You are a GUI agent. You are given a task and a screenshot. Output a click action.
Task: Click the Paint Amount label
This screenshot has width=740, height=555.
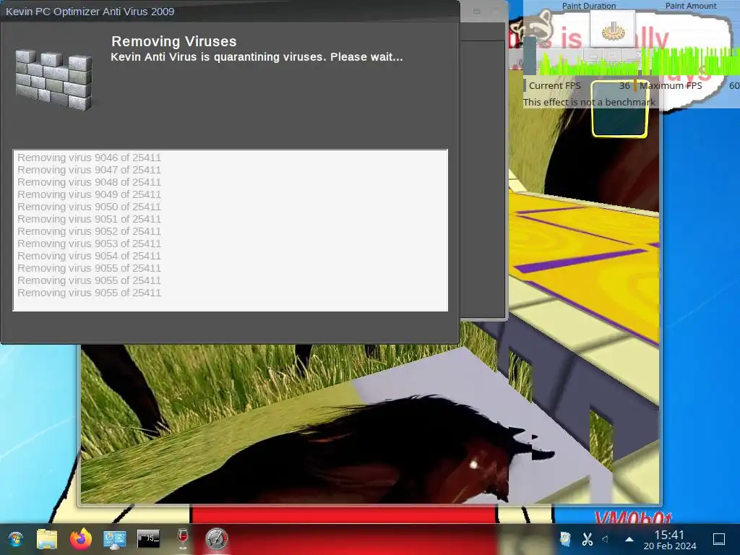point(690,6)
